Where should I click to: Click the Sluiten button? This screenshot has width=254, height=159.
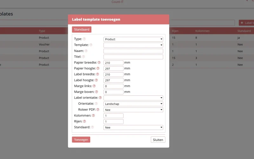point(158,140)
